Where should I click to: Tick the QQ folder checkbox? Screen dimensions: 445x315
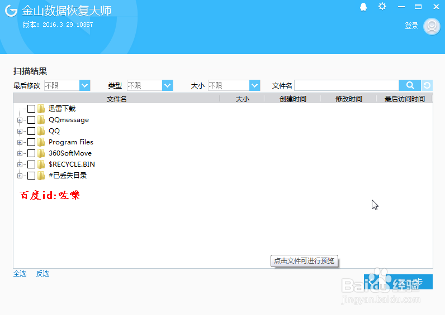point(31,131)
